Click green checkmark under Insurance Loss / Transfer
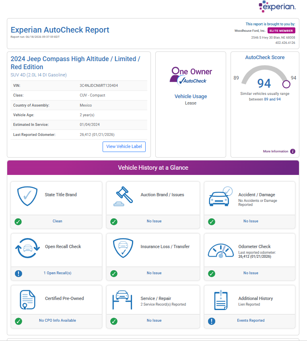Image resolution: width=307 pixels, height=341 pixels. click(114, 273)
